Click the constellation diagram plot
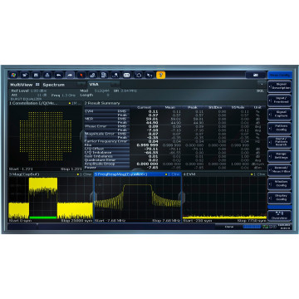Image resolution: width=299 pixels, height=299 pixels. coord(46,136)
